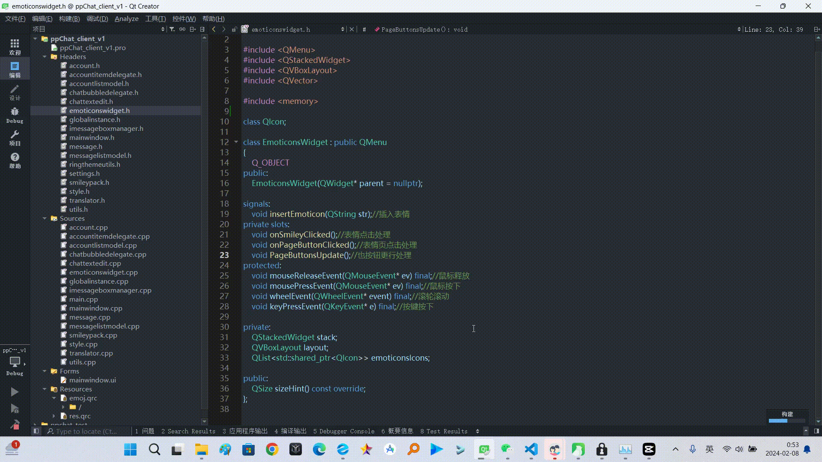822x462 pixels.
Task: Click the filter tree icon in the Projects panel
Action: 172,29
